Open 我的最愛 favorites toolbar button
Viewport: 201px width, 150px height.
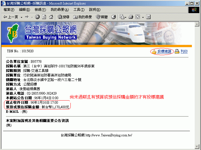82,17
